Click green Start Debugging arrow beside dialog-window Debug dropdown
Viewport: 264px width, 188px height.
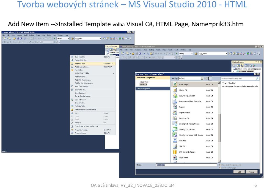tap(177, 53)
